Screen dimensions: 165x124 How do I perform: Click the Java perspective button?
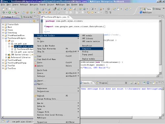(x=148, y=9)
